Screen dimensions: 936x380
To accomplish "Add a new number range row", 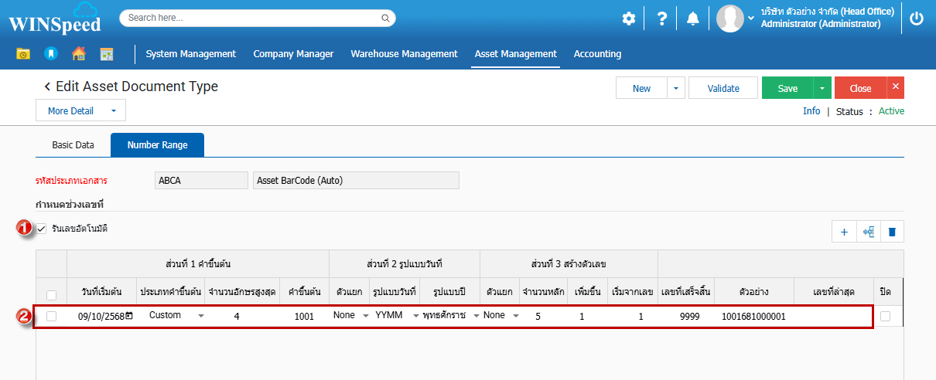I will click(x=844, y=232).
